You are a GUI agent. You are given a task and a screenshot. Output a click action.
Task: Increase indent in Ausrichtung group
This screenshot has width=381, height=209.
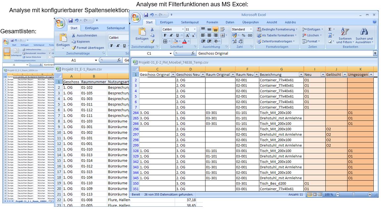(x=209, y=42)
